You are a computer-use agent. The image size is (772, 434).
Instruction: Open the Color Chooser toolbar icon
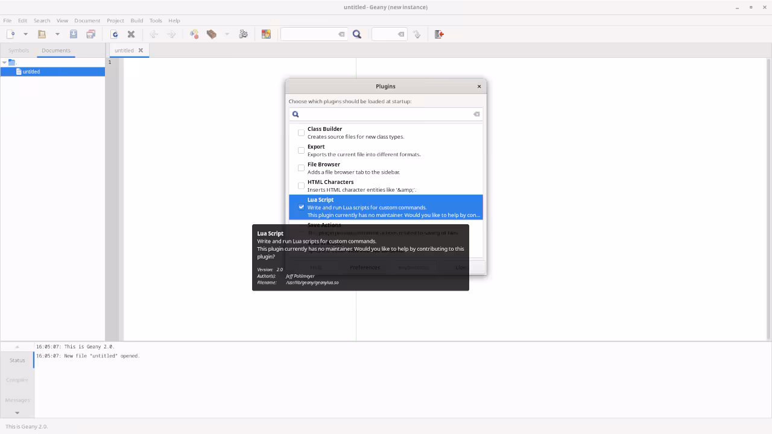[x=266, y=34]
